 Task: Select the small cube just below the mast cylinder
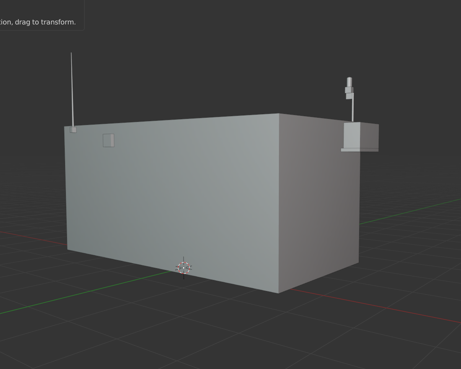coord(349,90)
